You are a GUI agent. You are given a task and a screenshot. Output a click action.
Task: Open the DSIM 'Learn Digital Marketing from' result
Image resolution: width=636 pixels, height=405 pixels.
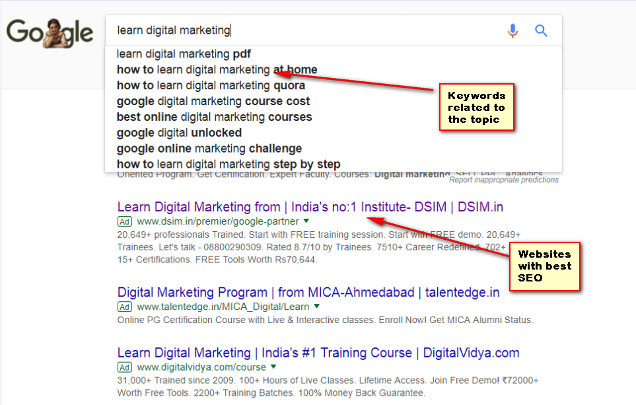(310, 207)
